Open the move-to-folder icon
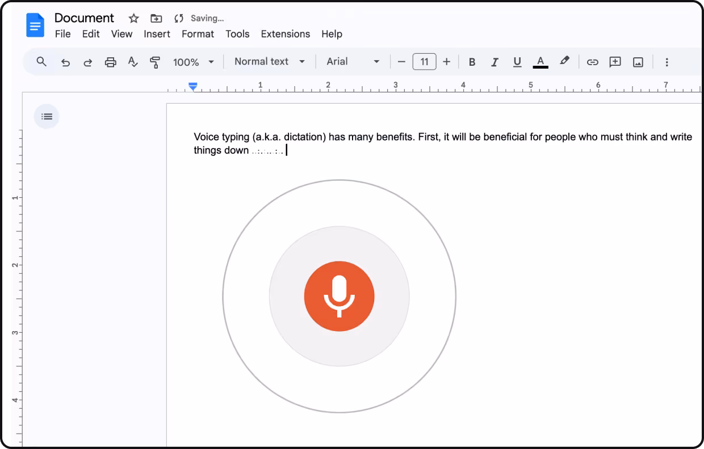Image resolution: width=704 pixels, height=449 pixels. 156,19
